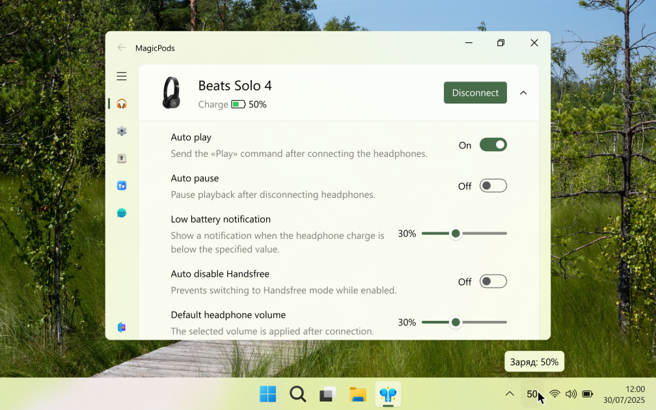The height and width of the screenshot is (410, 656).
Task: Click the bottom sidebar store icon
Action: [121, 327]
